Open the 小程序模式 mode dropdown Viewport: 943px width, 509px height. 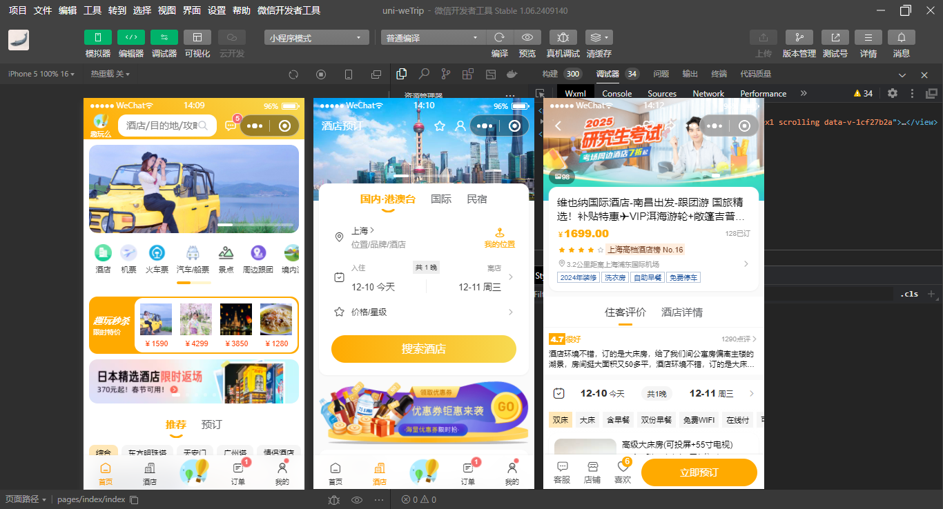[316, 38]
